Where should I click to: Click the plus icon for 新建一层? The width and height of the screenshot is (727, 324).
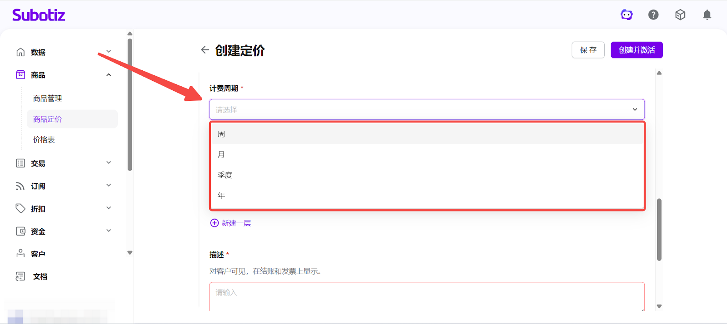coord(214,223)
